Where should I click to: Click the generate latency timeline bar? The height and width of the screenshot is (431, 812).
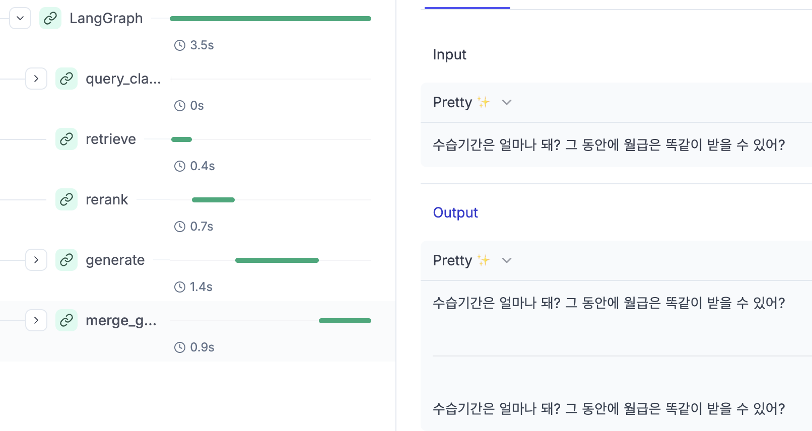277,260
